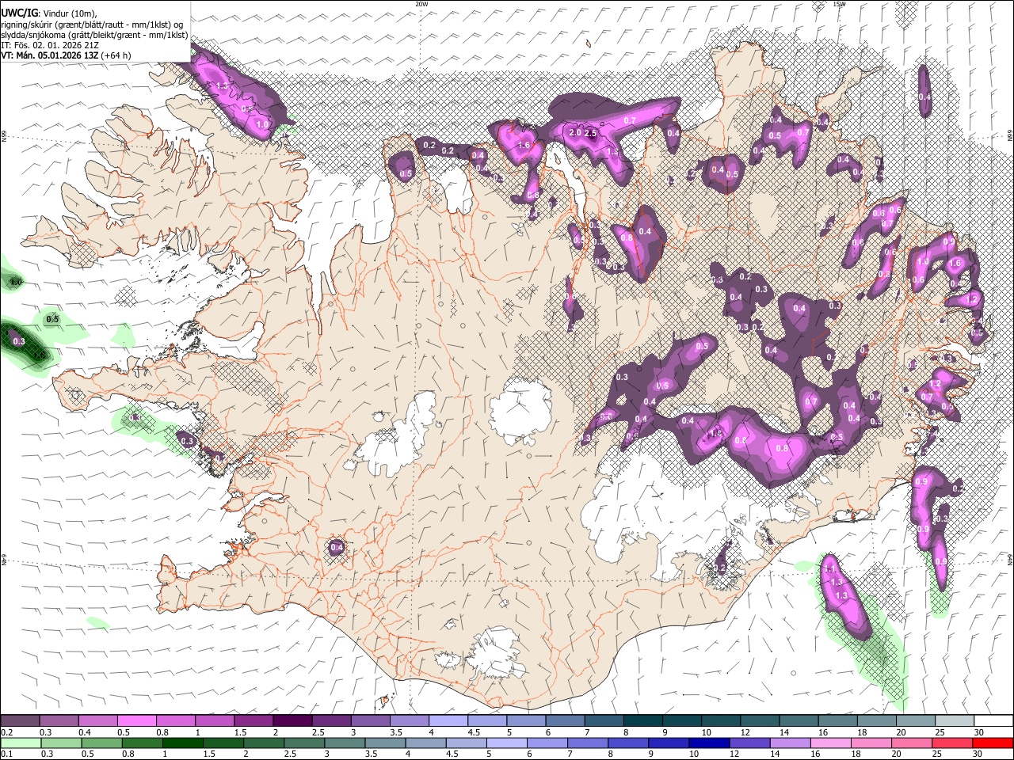Screen dimensions: 1014x760
Task: Click the lilac 14 swatch in bottom legend row
Action: click(791, 743)
